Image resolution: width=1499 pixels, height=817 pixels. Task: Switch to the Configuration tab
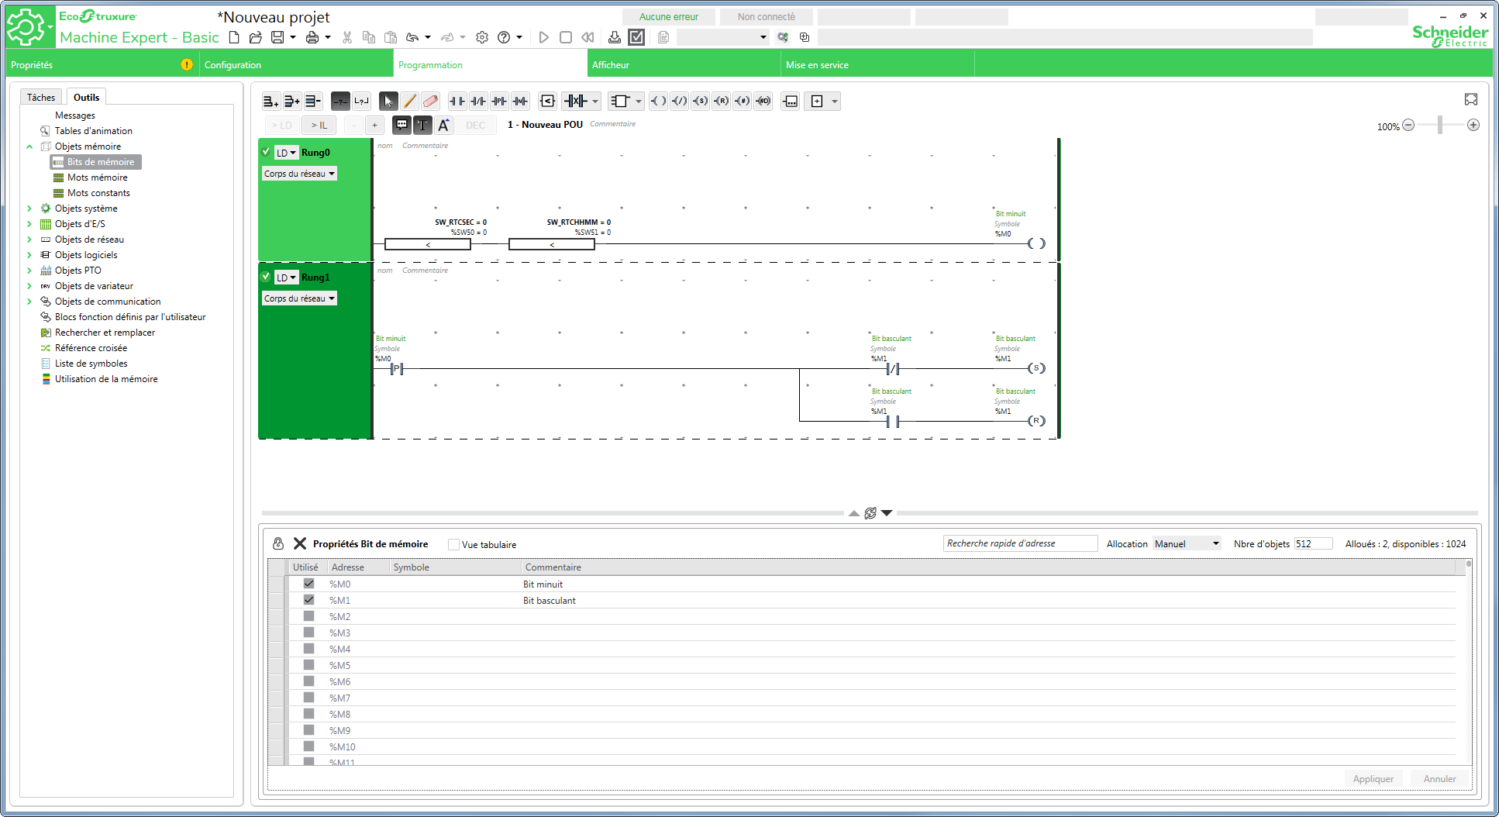[233, 65]
